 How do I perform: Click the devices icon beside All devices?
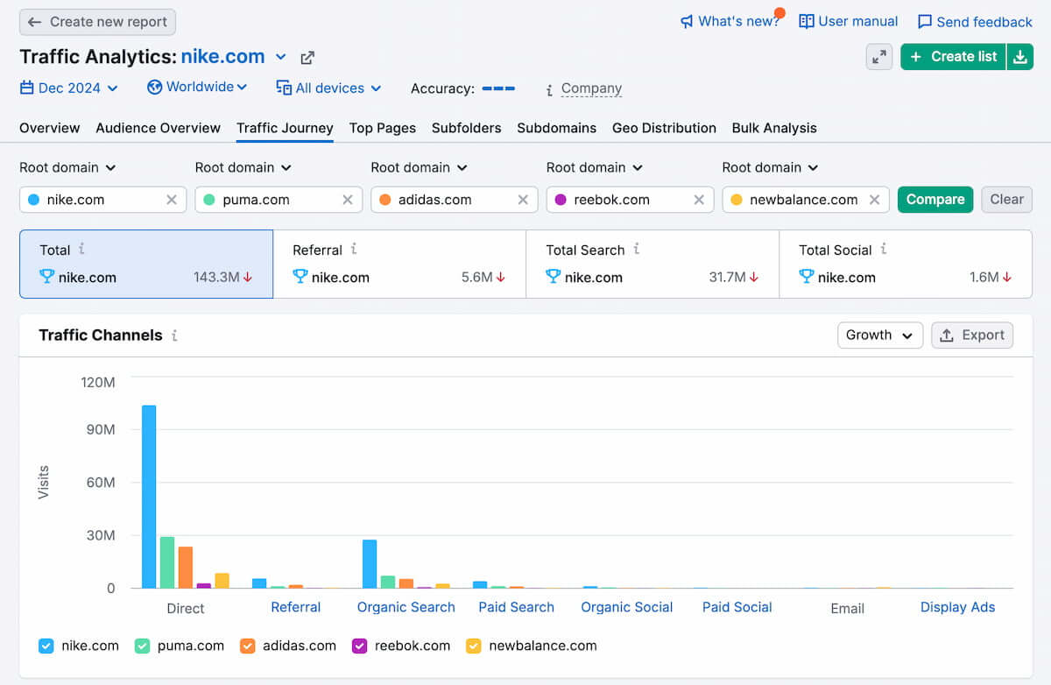pos(284,88)
